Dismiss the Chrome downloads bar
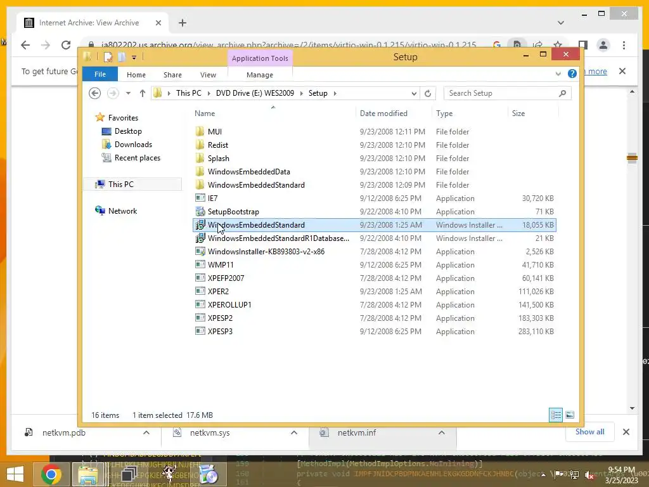The width and height of the screenshot is (649, 487). (626, 432)
